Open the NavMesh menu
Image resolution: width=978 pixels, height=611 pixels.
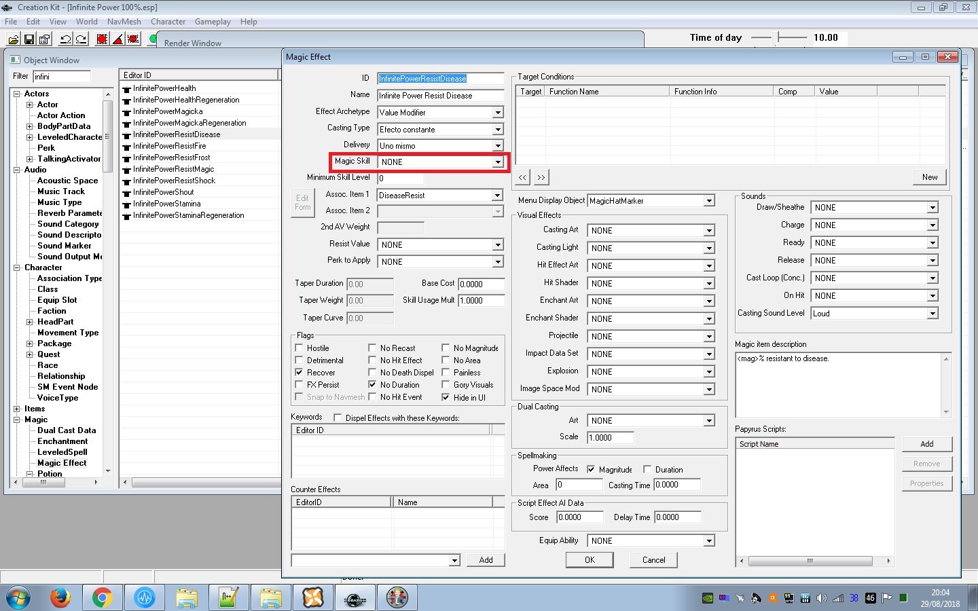click(x=124, y=21)
